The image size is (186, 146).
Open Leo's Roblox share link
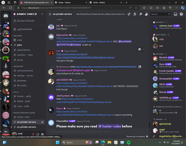click(x=85, y=56)
